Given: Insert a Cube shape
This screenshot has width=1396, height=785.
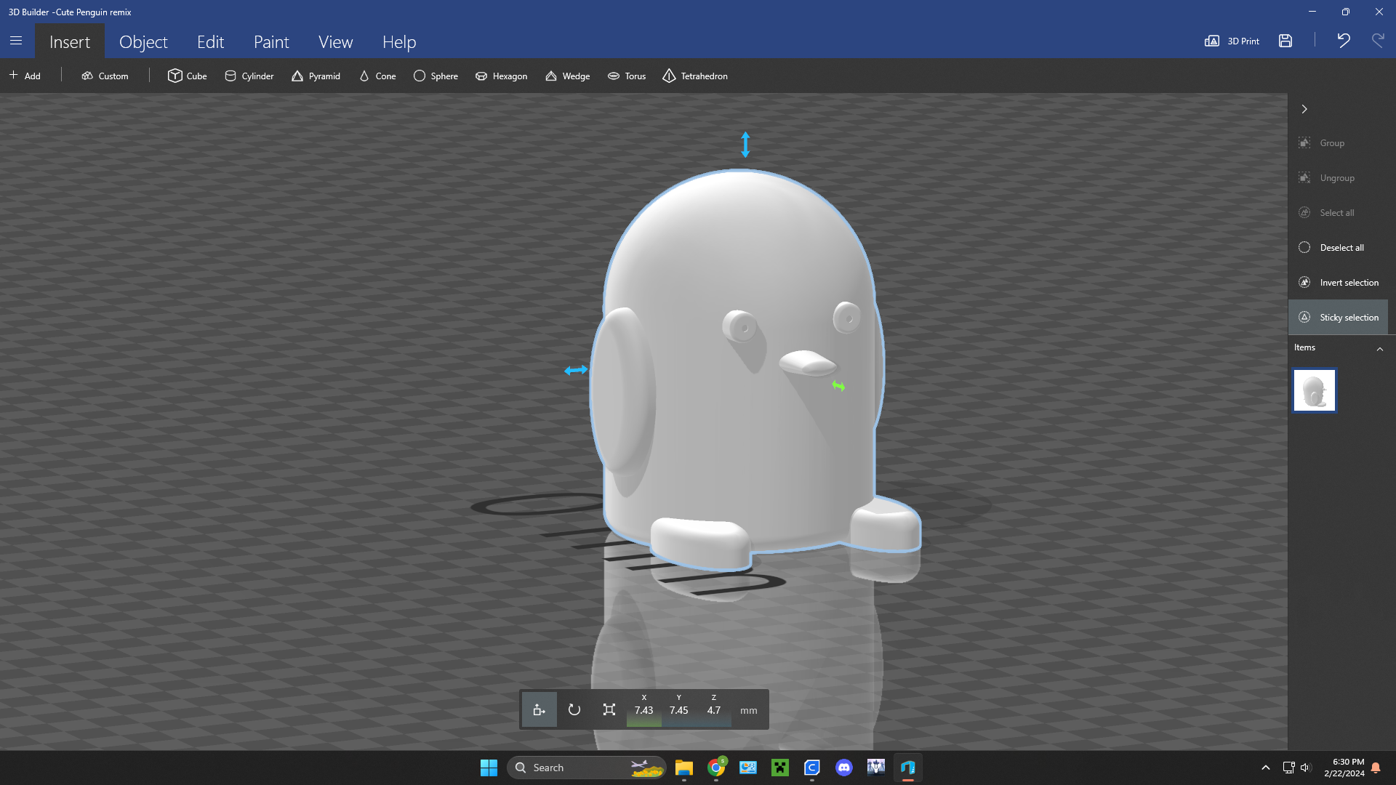Looking at the screenshot, I should (188, 76).
